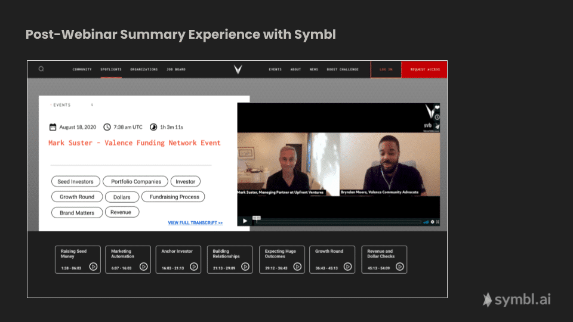Play the Raising Seed Money segment
Image resolution: width=573 pixels, height=322 pixels.
point(94,267)
